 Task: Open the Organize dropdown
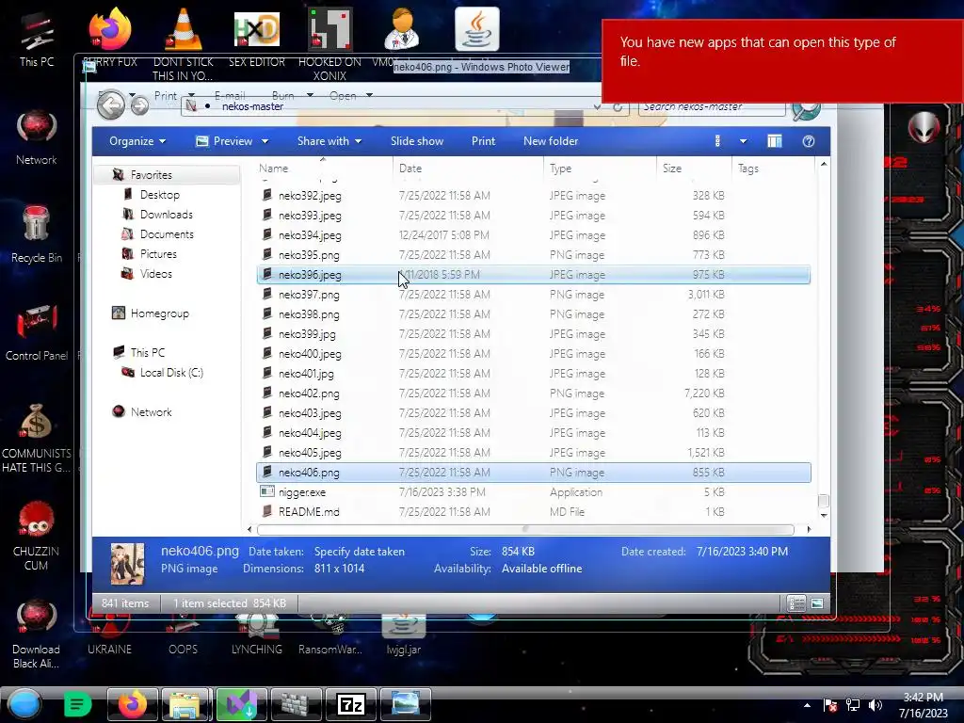pos(137,141)
